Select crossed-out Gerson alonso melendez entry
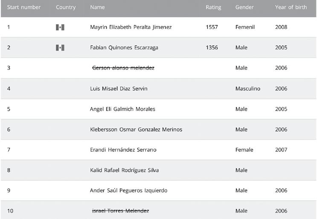 click(123, 68)
